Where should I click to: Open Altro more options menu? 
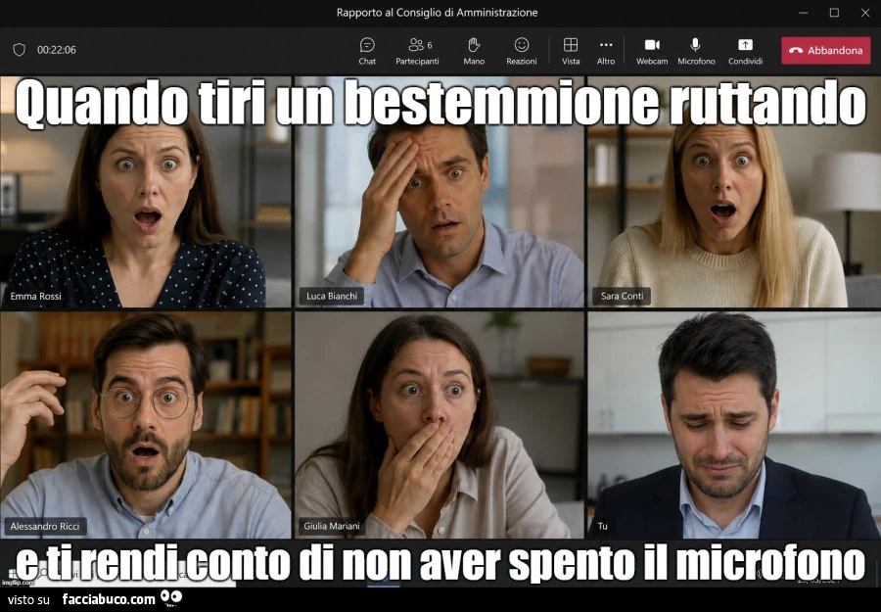point(606,51)
